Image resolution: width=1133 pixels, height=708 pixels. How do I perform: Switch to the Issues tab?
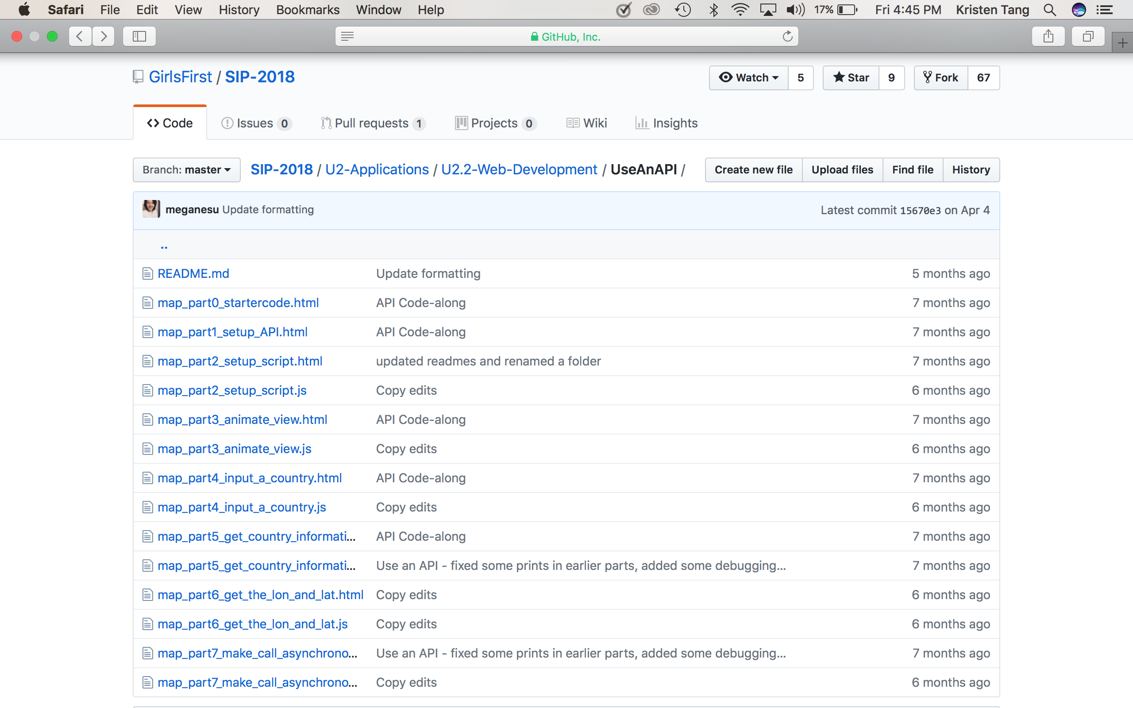click(x=256, y=123)
